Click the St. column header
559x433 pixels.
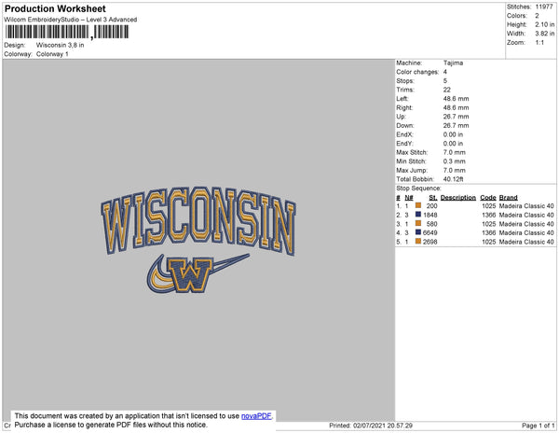tap(433, 198)
